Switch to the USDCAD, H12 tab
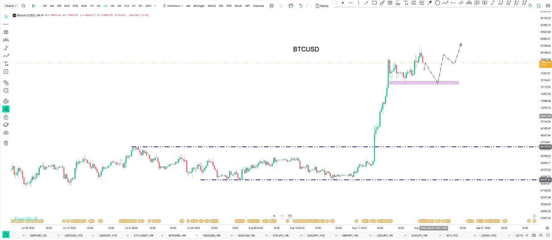Image resolution: width=552 pixels, height=240 pixels. tap(74, 235)
